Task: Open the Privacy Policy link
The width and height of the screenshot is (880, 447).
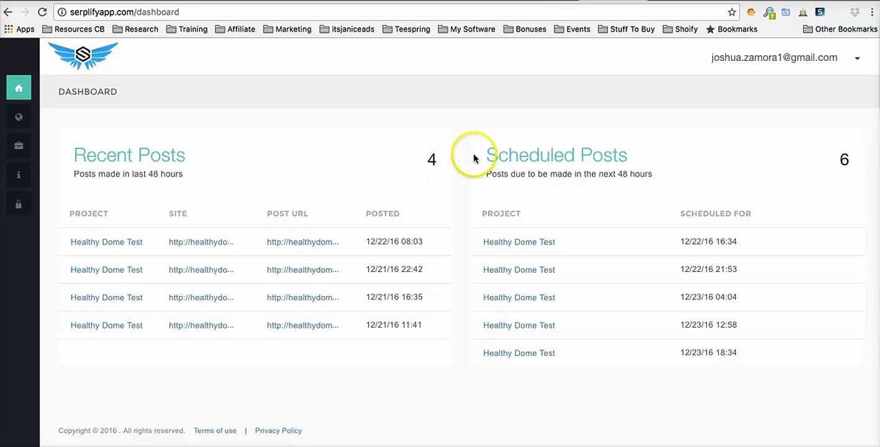Action: [278, 431]
